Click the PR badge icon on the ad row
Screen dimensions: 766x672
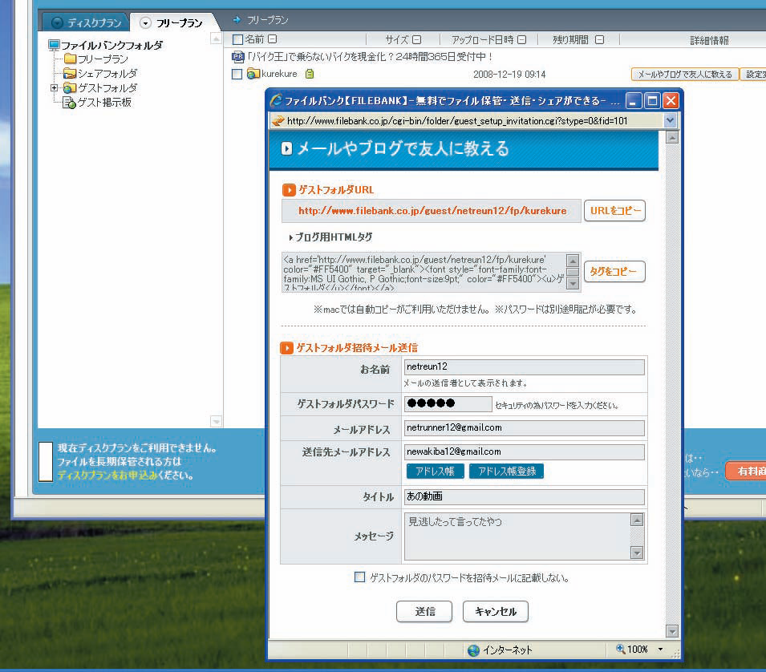(238, 57)
